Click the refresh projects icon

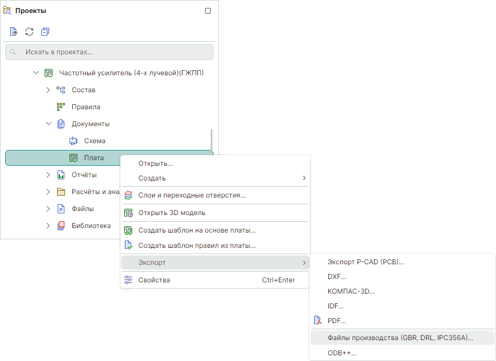[29, 32]
